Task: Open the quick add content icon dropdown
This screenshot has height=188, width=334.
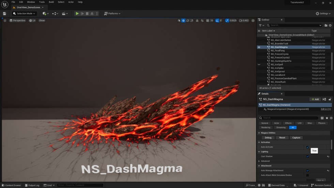Action: [45, 13]
